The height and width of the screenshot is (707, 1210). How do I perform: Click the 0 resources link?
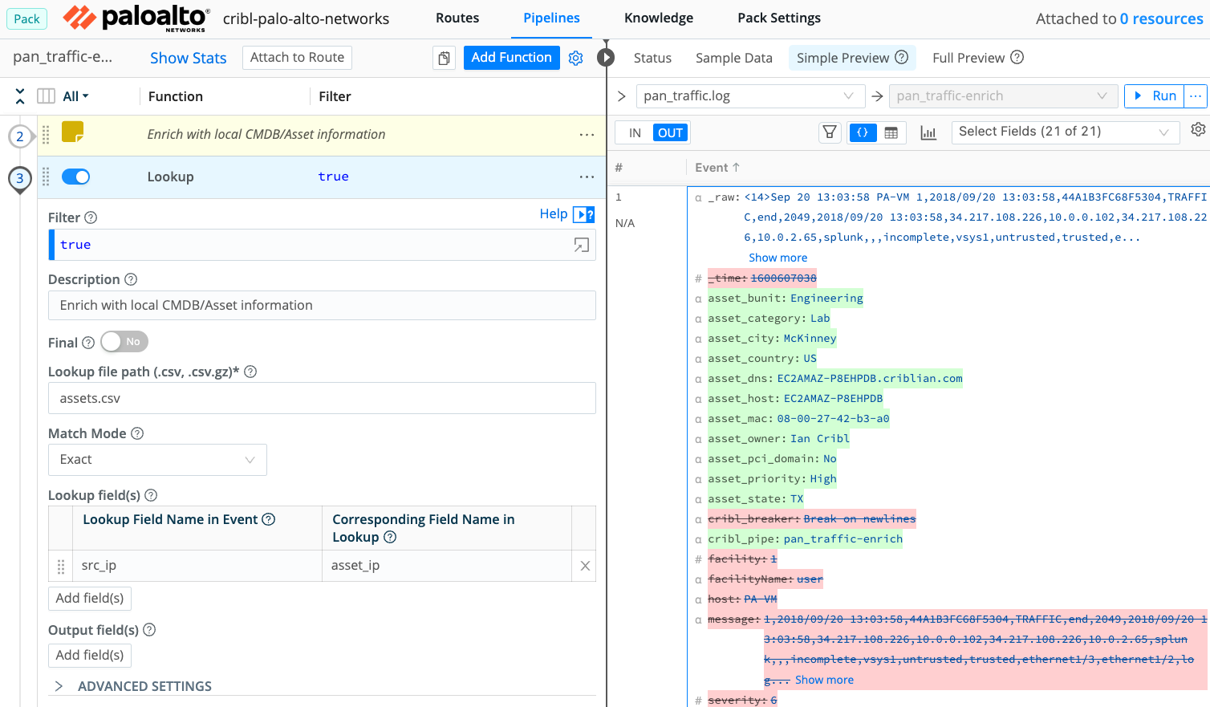coord(1162,18)
